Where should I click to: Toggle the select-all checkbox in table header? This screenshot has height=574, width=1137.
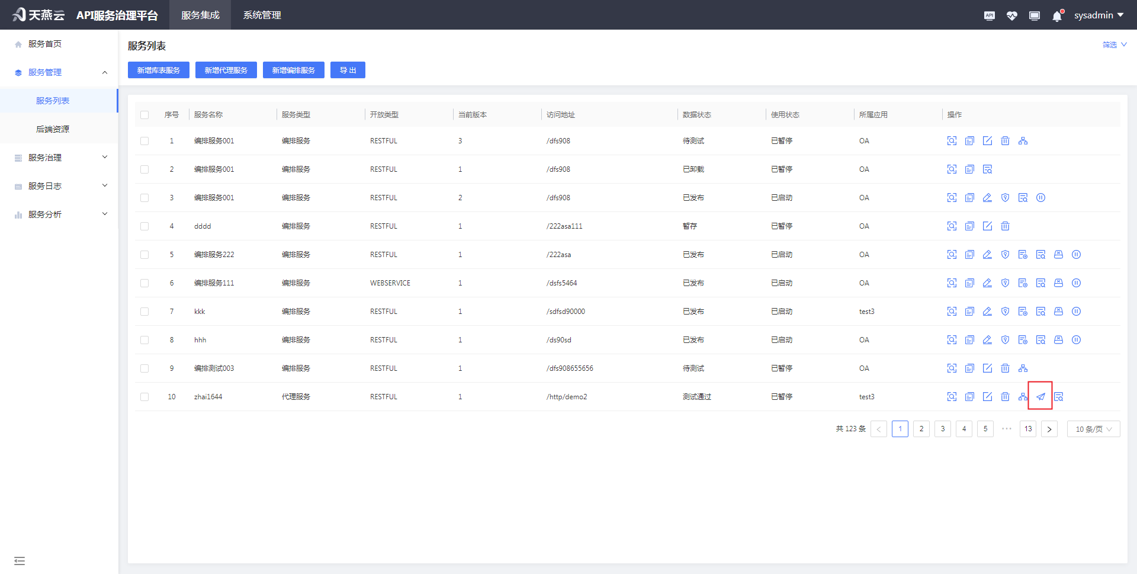(x=144, y=115)
